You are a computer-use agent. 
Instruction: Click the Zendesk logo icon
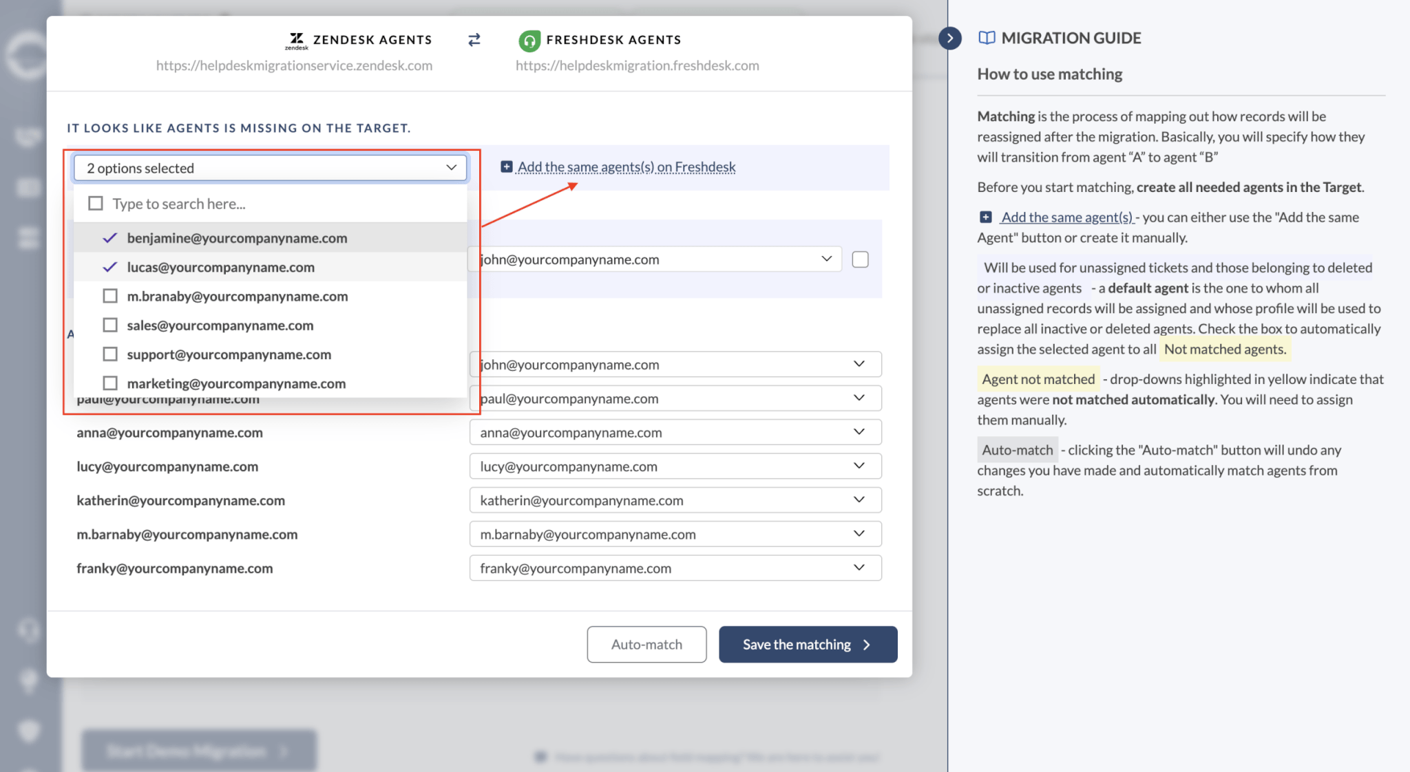[297, 41]
